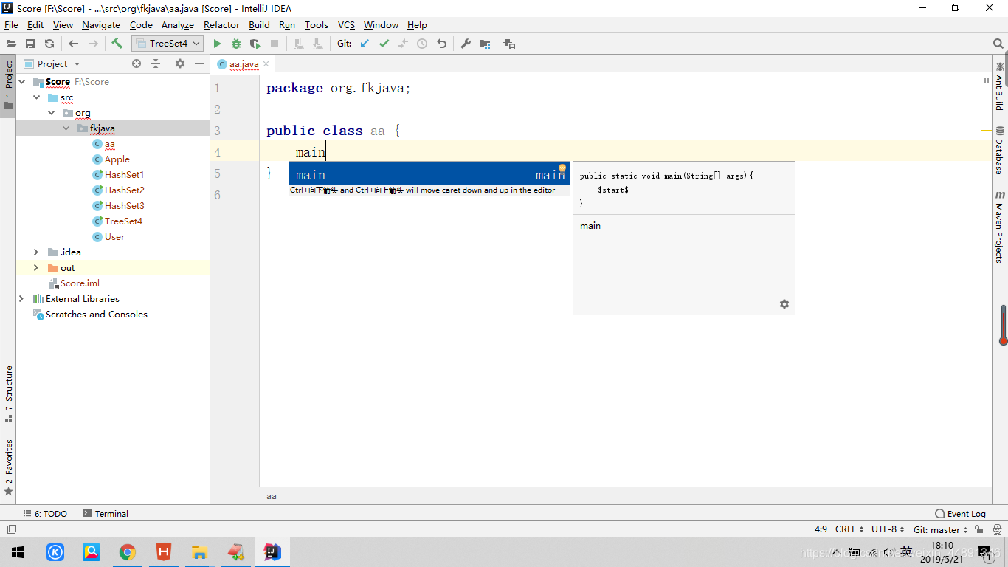
Task: Open the 6: TODO tool window
Action: pyautogui.click(x=45, y=514)
